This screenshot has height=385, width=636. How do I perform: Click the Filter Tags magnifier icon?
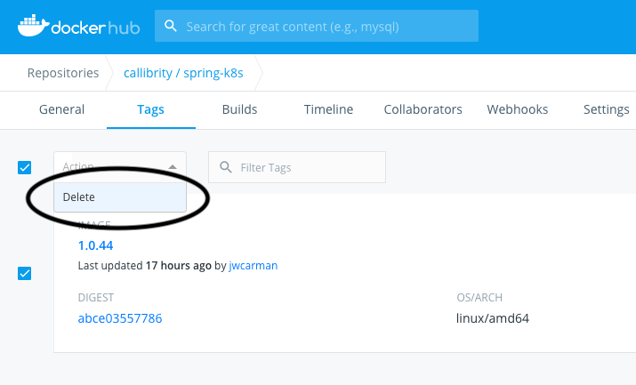226,167
